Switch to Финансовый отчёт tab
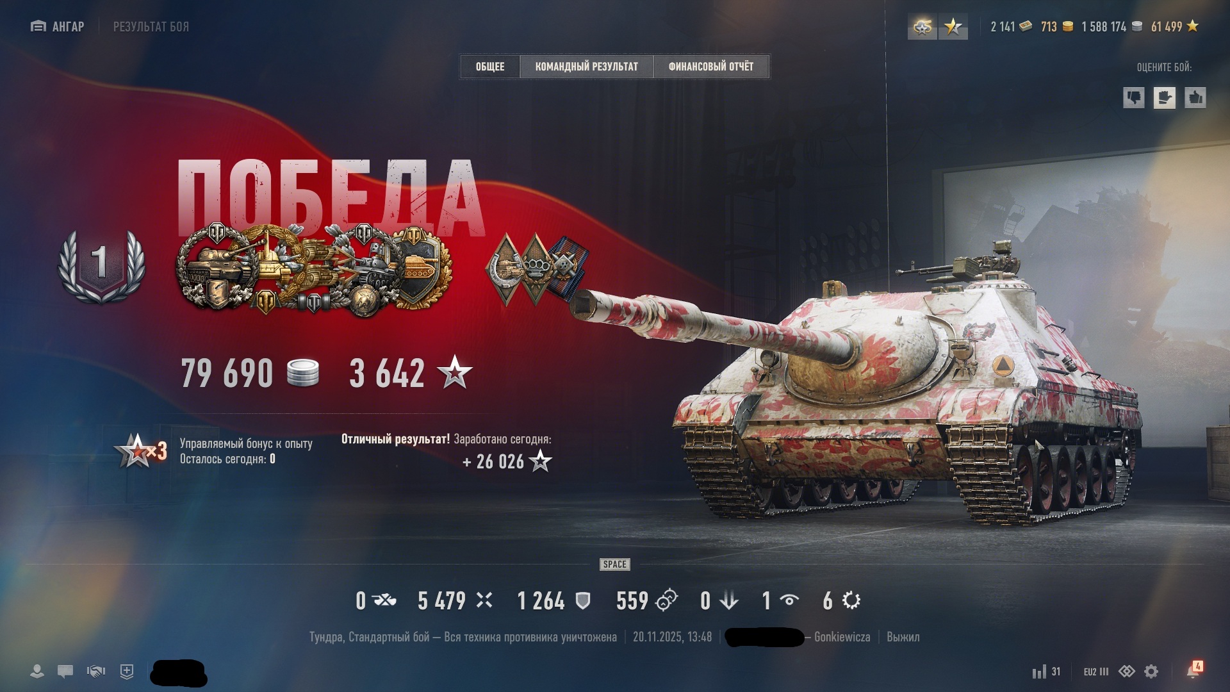Screen dimensions: 1230x692 point(710,67)
